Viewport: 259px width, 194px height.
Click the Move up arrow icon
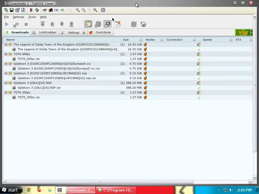[x=52, y=24]
